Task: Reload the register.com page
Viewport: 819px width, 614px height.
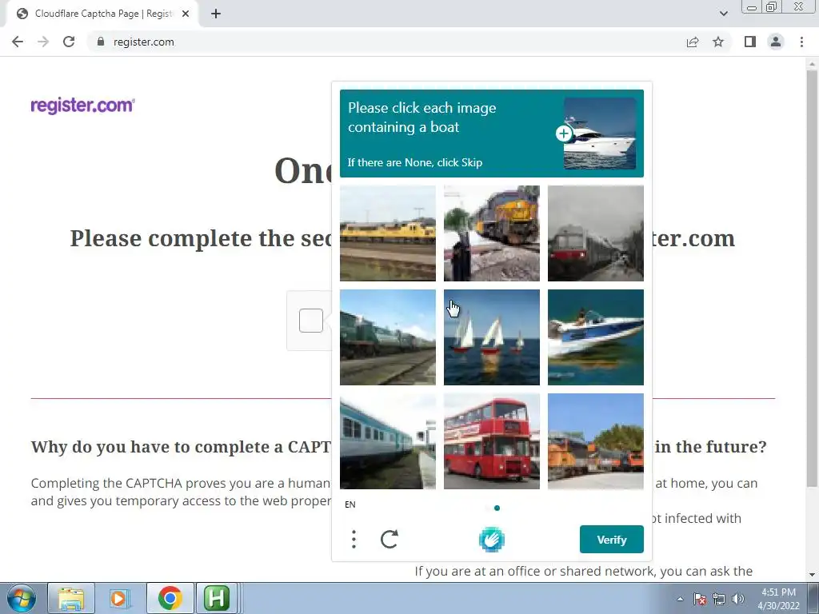Action: (x=69, y=42)
